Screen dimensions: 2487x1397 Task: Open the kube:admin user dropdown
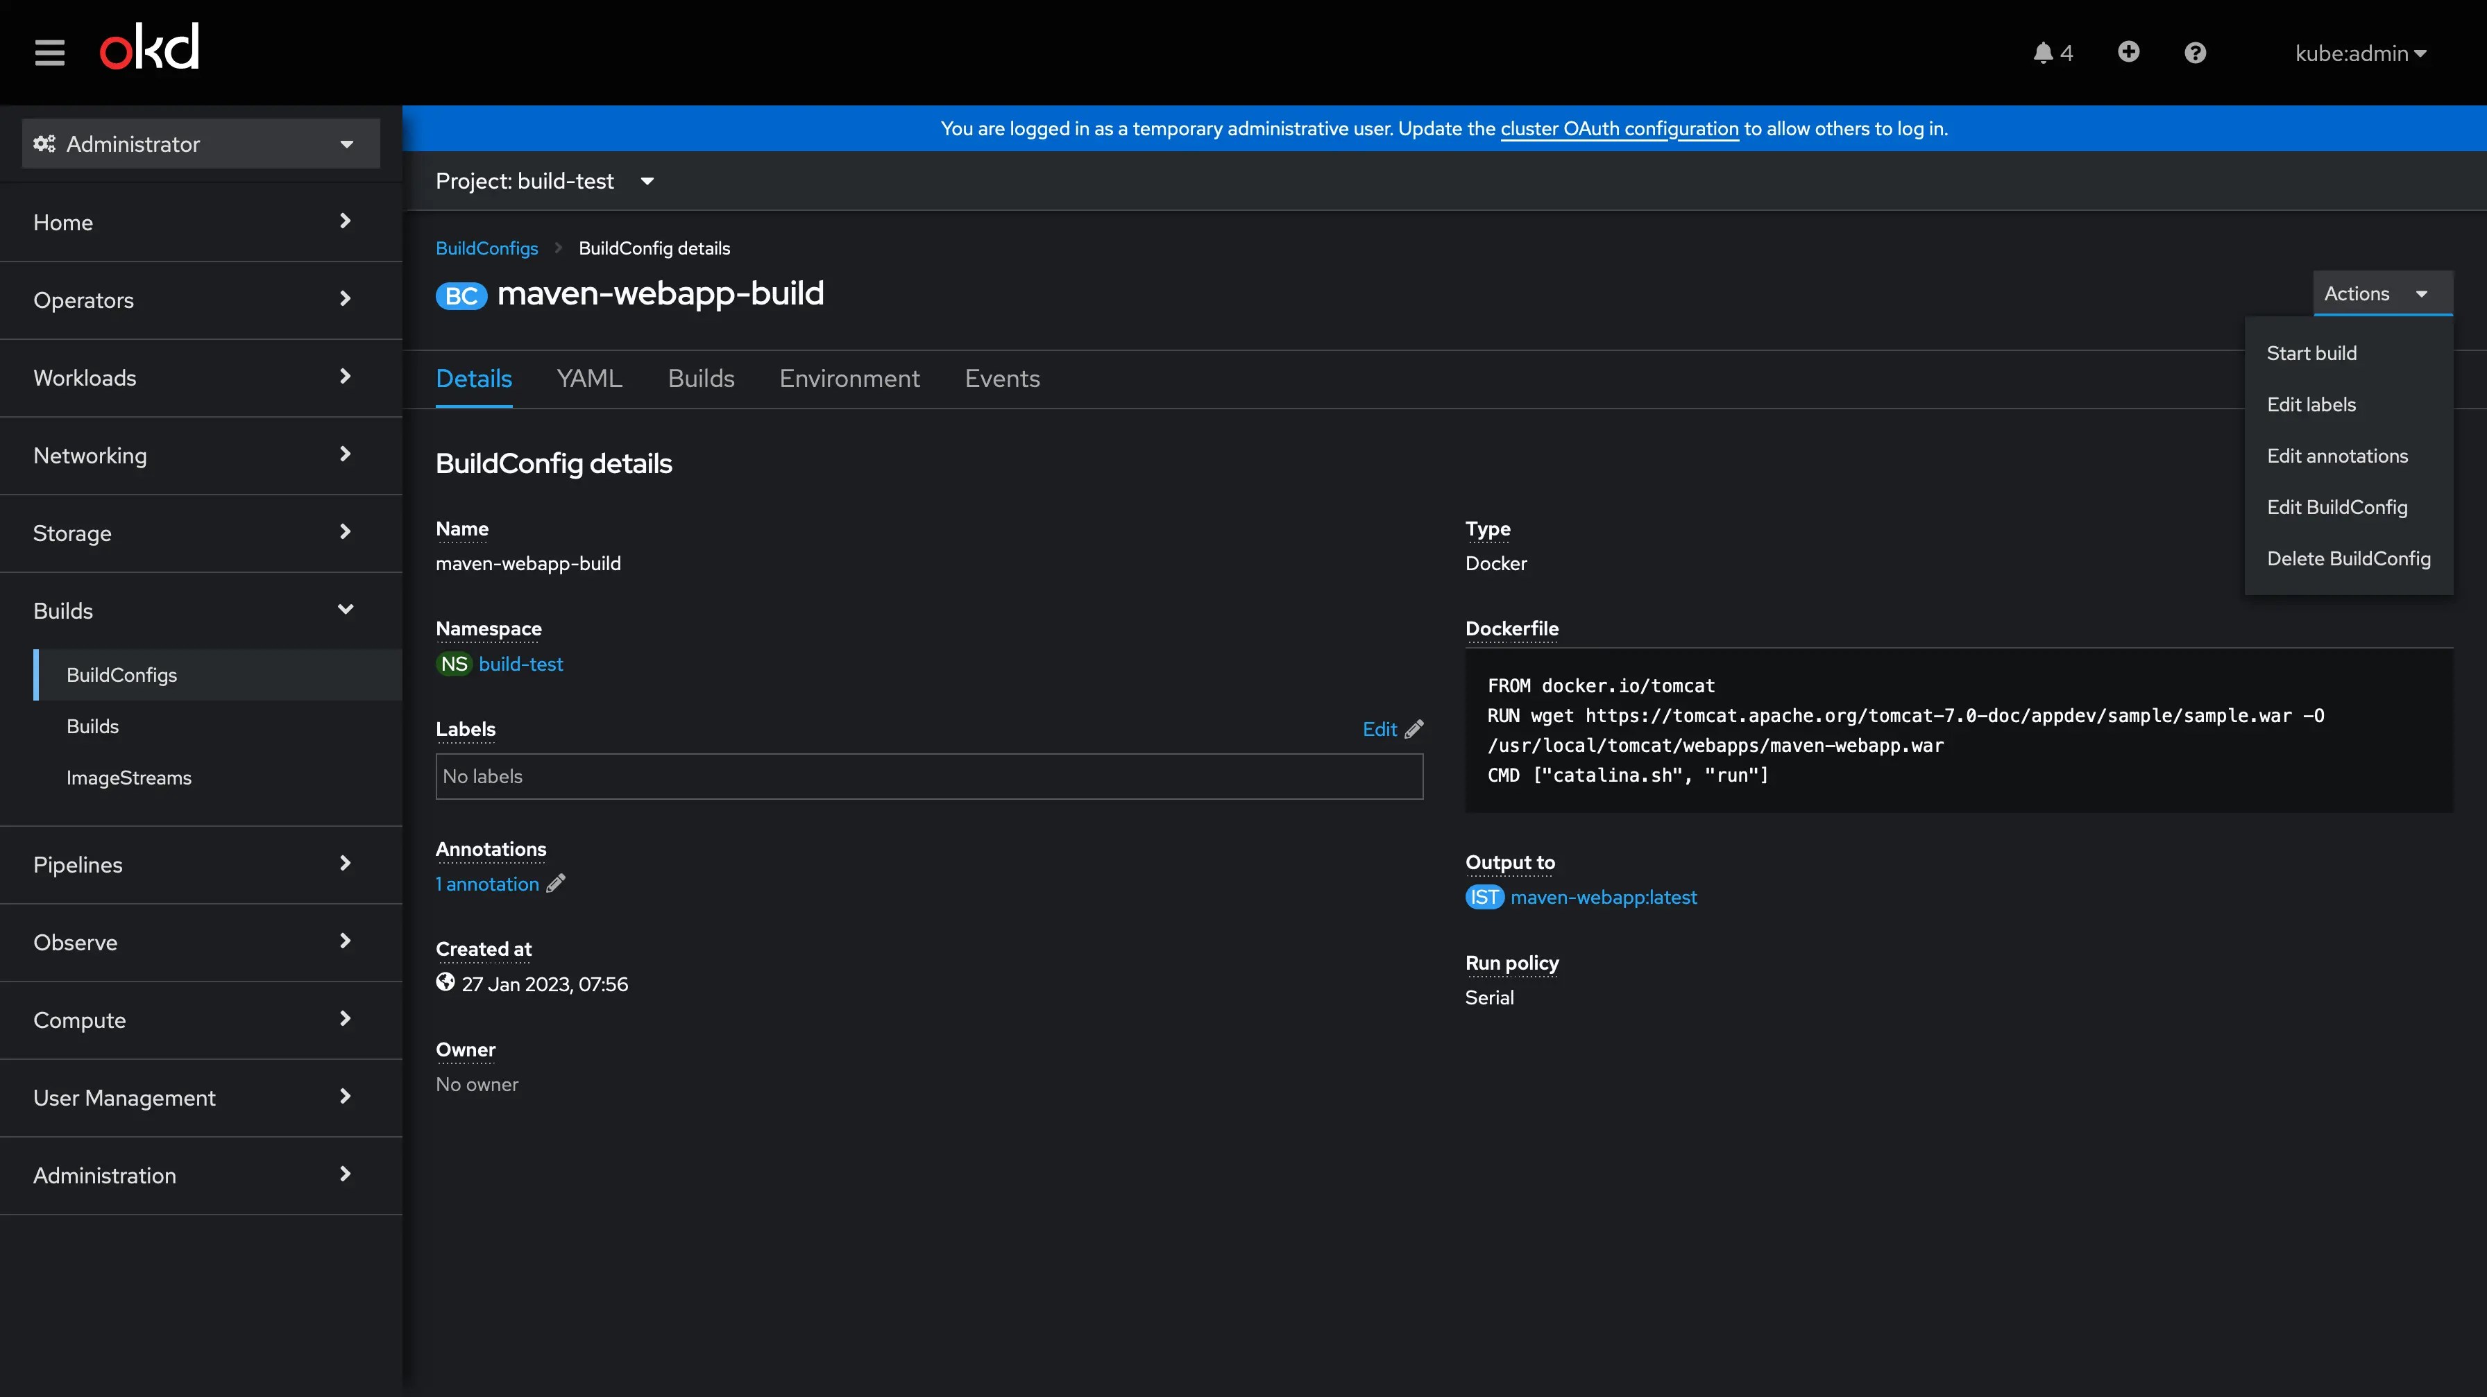[2359, 53]
